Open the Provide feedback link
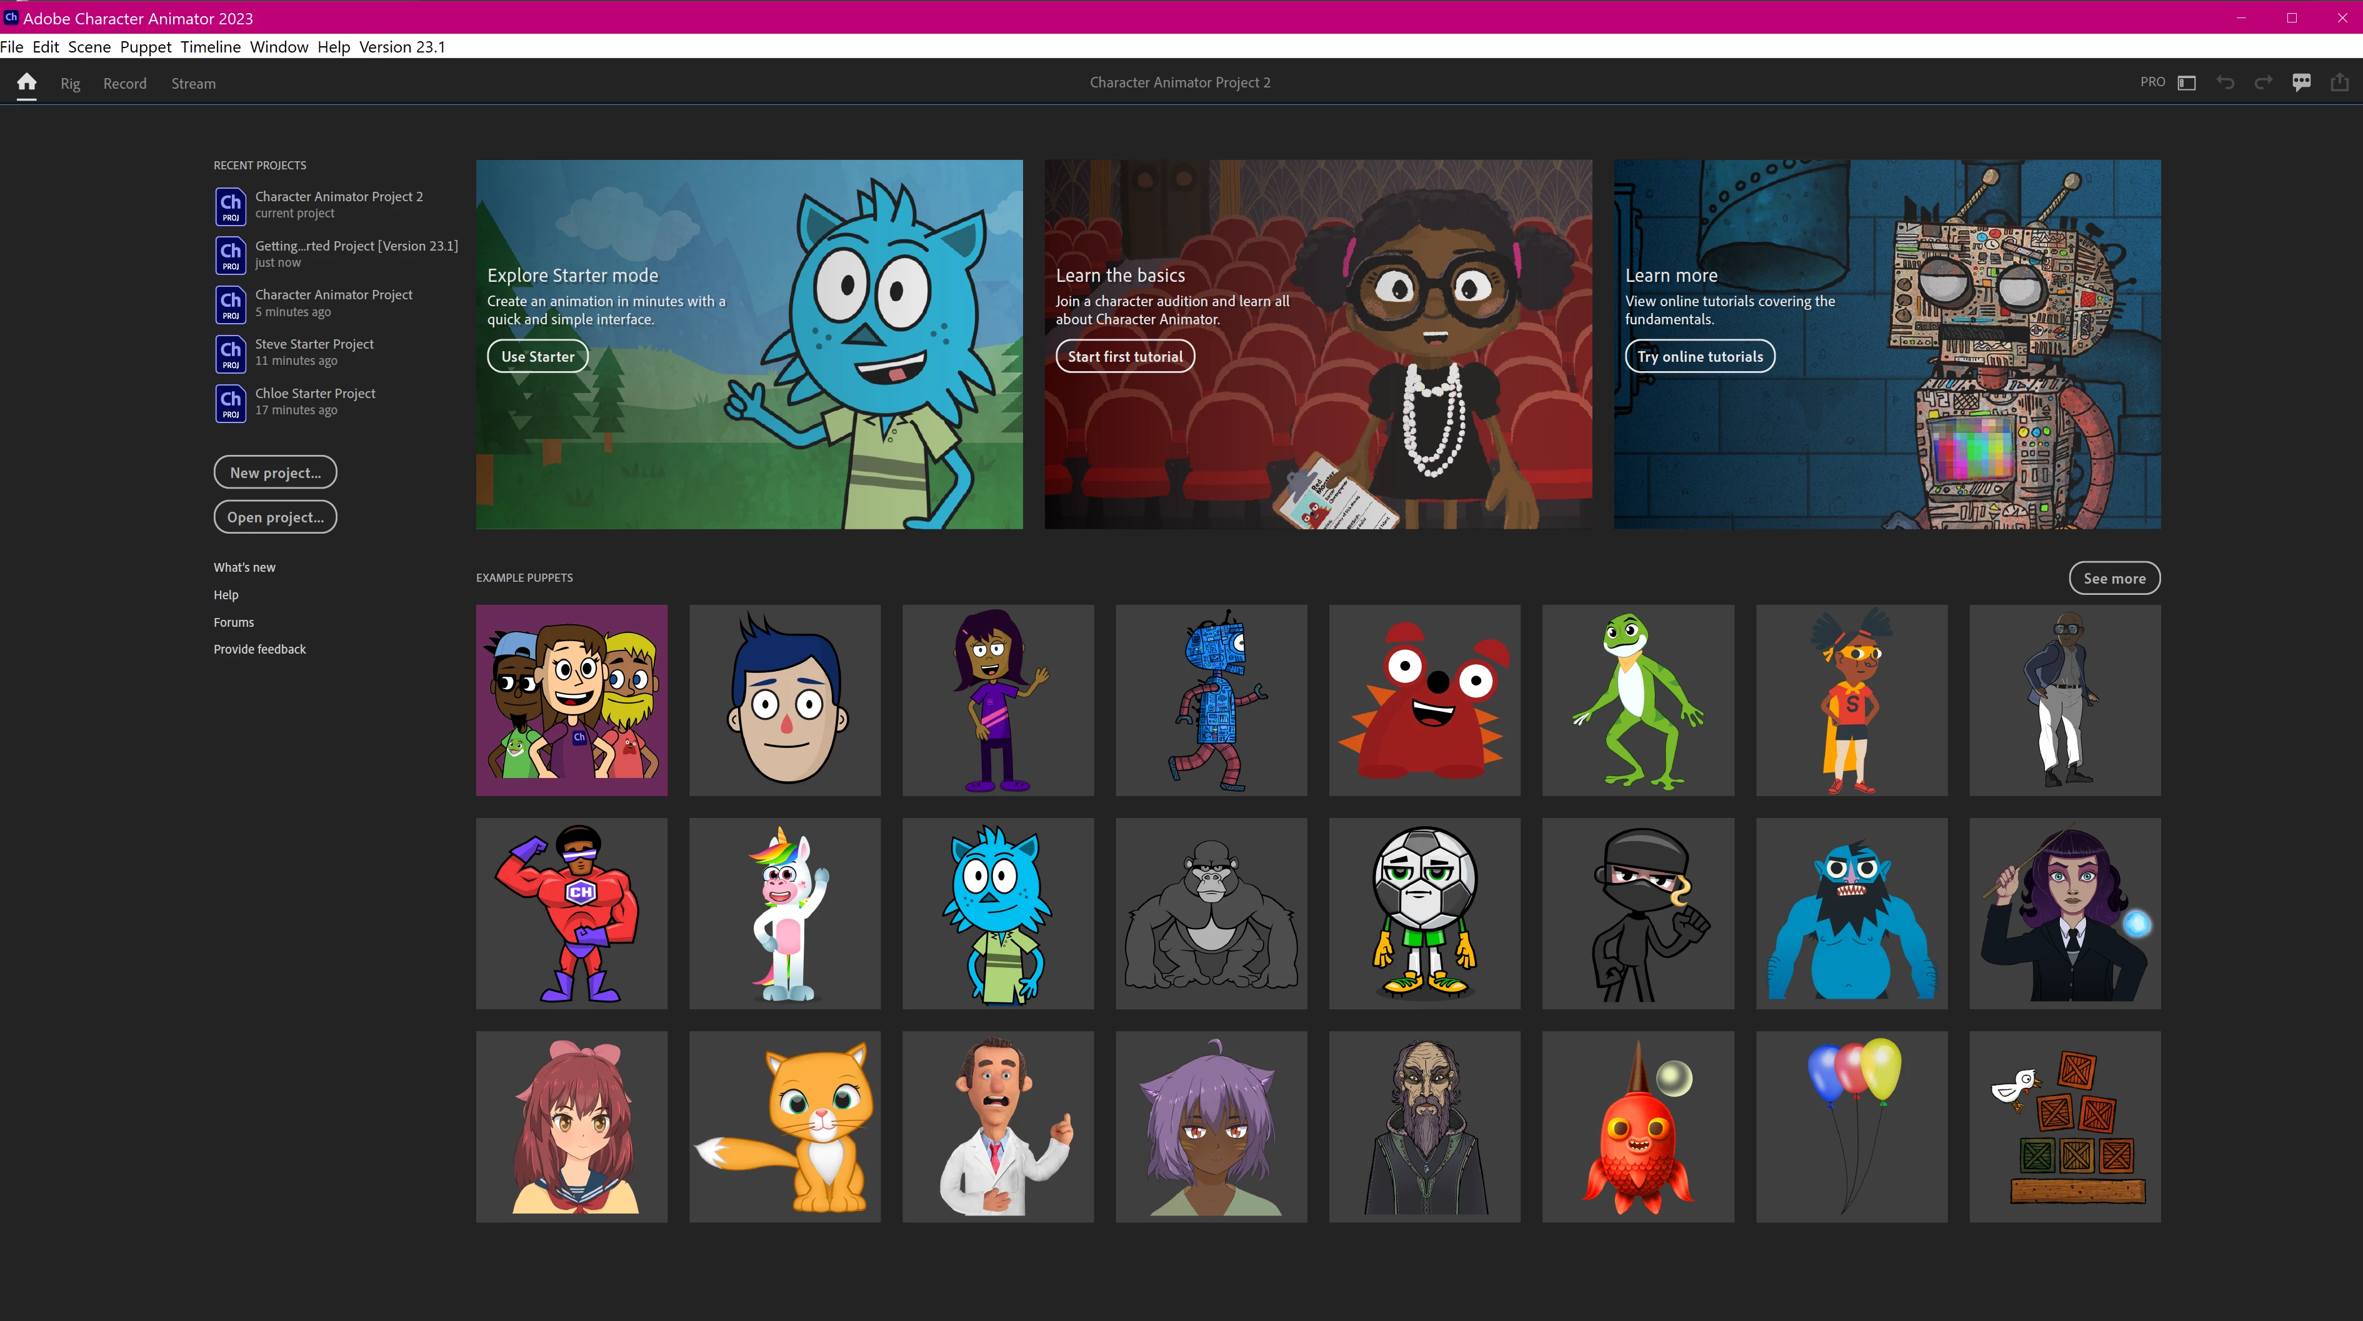Image resolution: width=2363 pixels, height=1321 pixels. click(259, 649)
